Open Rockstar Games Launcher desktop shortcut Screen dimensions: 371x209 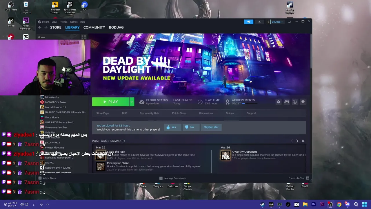pos(55,8)
